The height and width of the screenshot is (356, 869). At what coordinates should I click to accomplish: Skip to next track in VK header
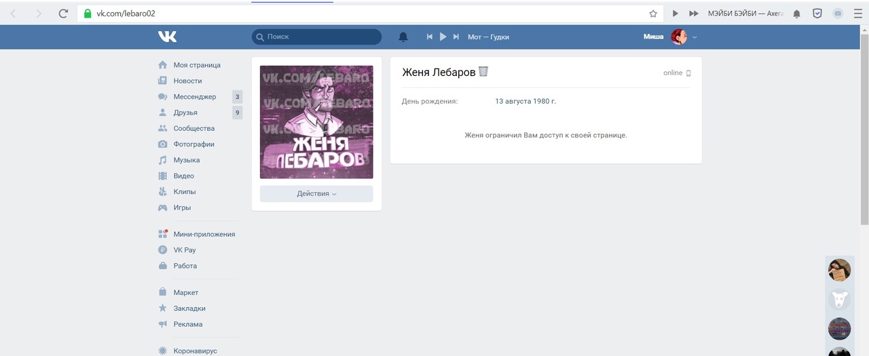(x=456, y=37)
